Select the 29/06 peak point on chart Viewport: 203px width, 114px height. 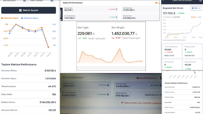coord(16,24)
